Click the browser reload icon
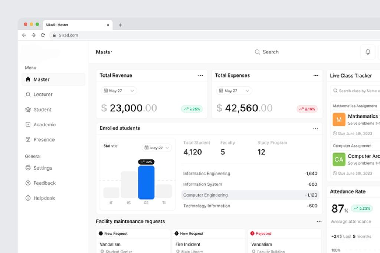The height and width of the screenshot is (253, 380). tap(43, 35)
